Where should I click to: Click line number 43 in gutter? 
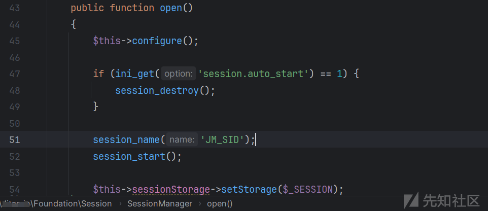click(x=15, y=8)
